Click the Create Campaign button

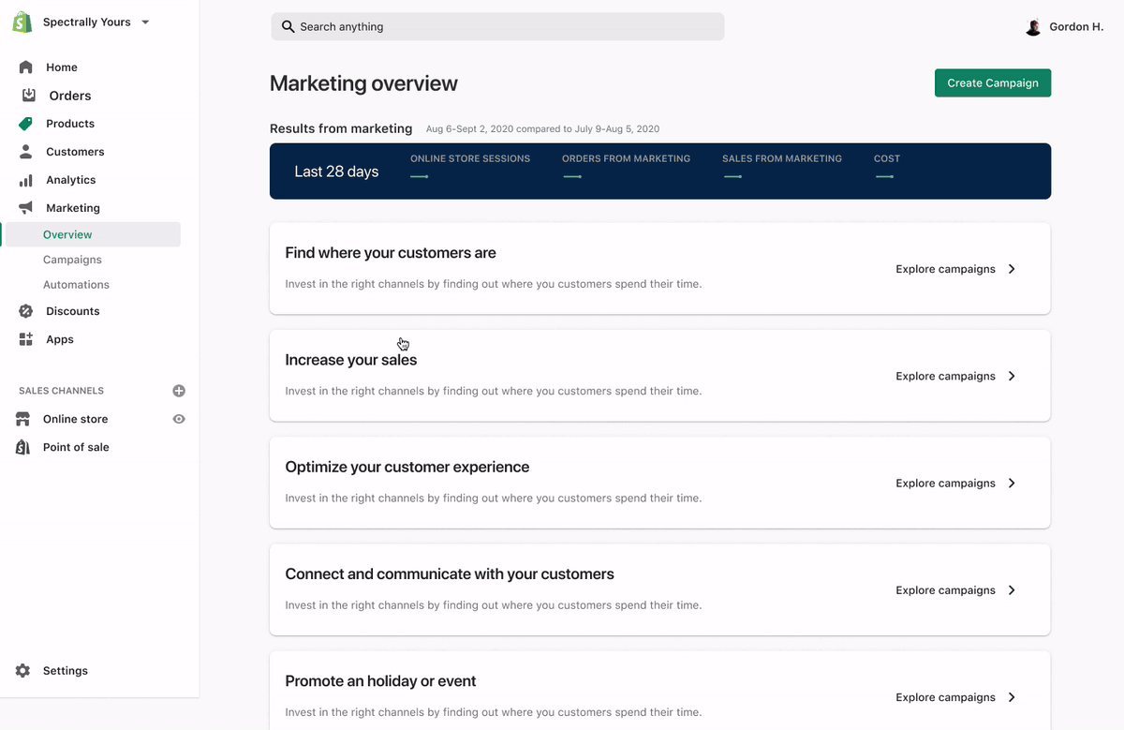(x=993, y=83)
